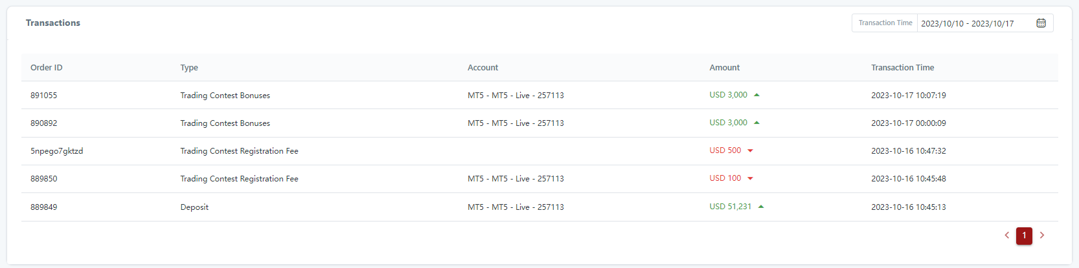Click red down arrow beside USD 100
This screenshot has height=268, width=1079.
tap(750, 178)
